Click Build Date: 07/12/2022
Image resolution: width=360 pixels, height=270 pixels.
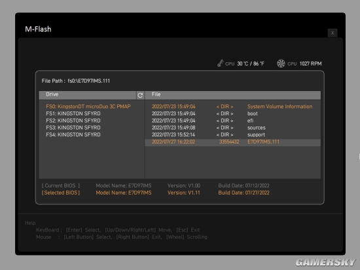[244, 185]
